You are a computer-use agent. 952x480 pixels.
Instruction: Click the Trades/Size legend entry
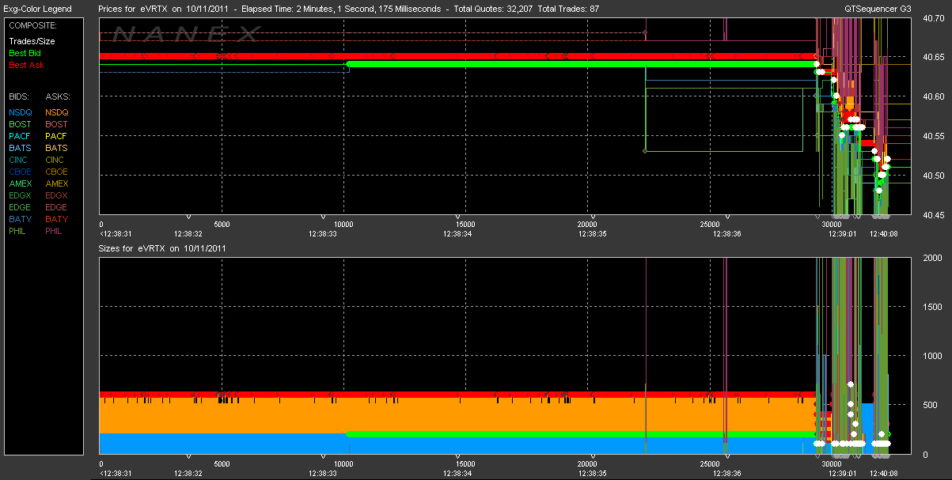coord(32,41)
